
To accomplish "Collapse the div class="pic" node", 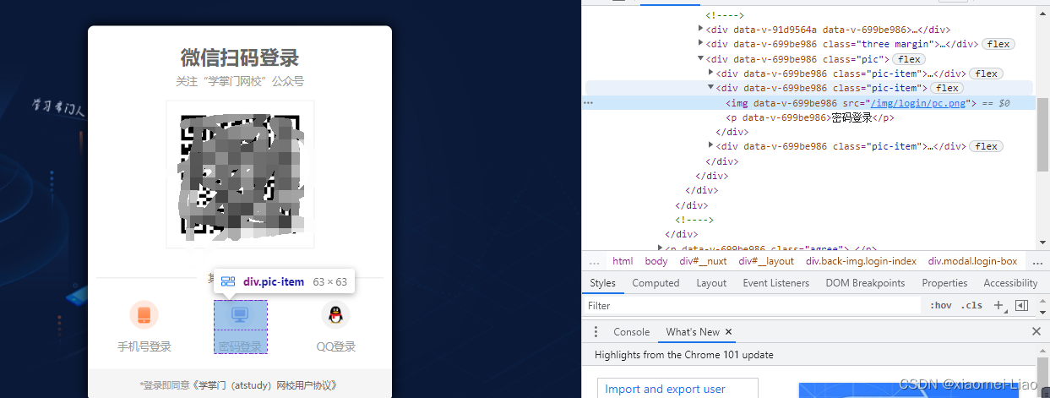I will 701,59.
